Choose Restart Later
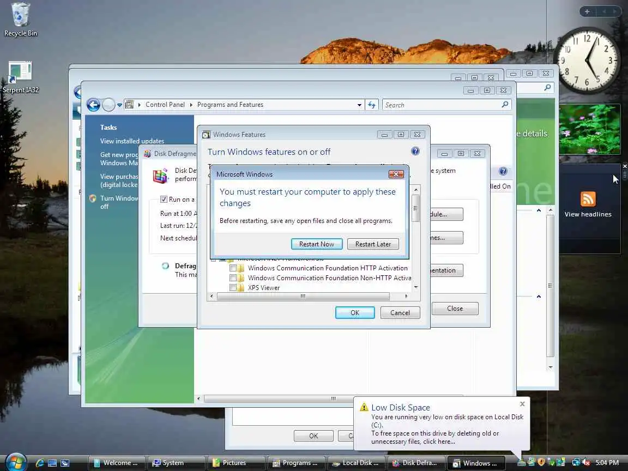This screenshot has height=471, width=628. [373, 244]
